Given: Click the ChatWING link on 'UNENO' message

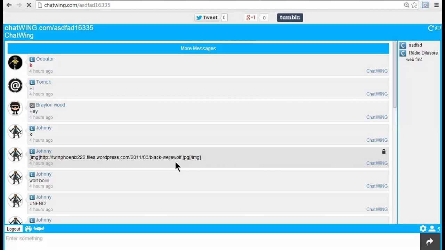Looking at the screenshot, I should [x=377, y=209].
